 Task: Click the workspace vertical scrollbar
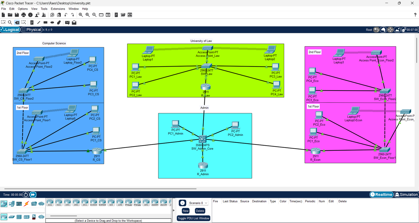point(417,50)
